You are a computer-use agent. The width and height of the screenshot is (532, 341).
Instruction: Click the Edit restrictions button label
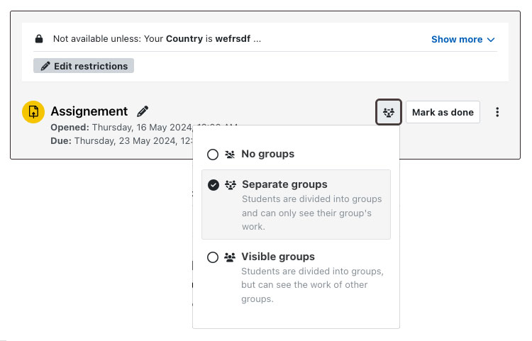(91, 66)
